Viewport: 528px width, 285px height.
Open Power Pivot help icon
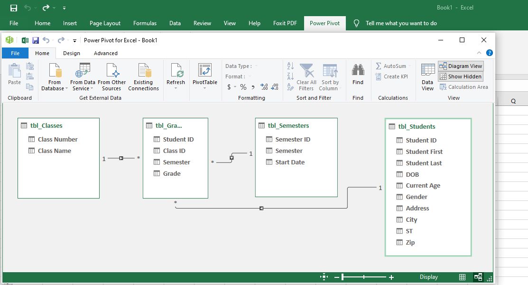click(489, 53)
